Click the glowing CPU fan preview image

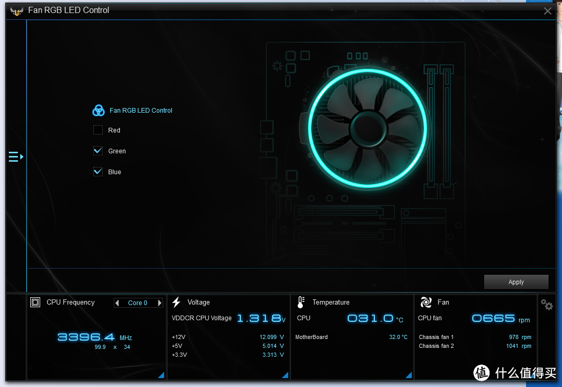point(368,128)
